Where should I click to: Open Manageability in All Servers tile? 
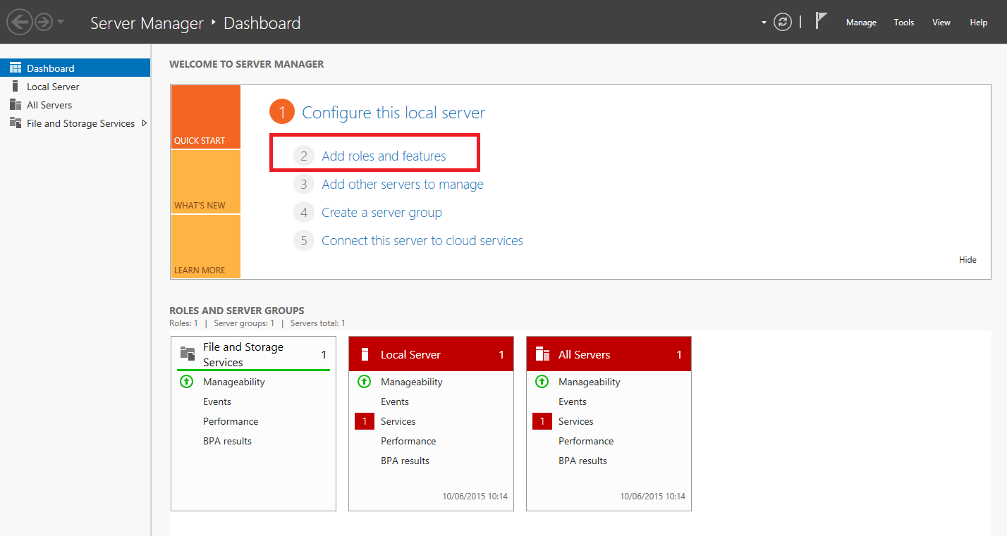tap(590, 382)
